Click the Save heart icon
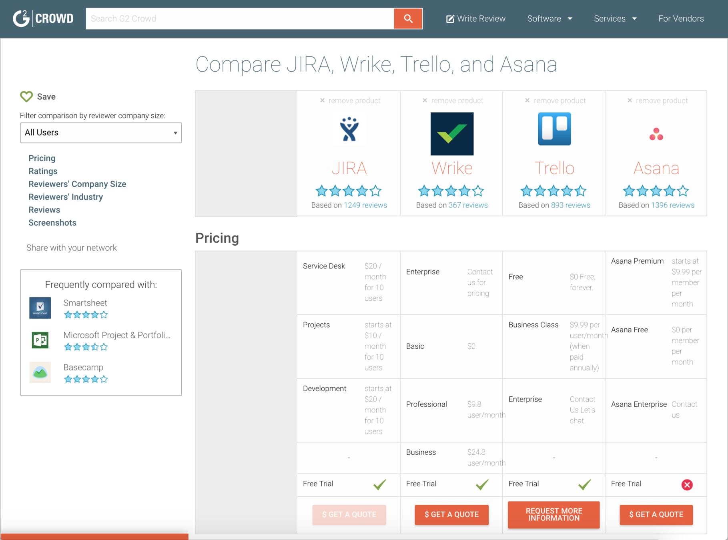Viewport: 728px width, 540px height. click(26, 96)
